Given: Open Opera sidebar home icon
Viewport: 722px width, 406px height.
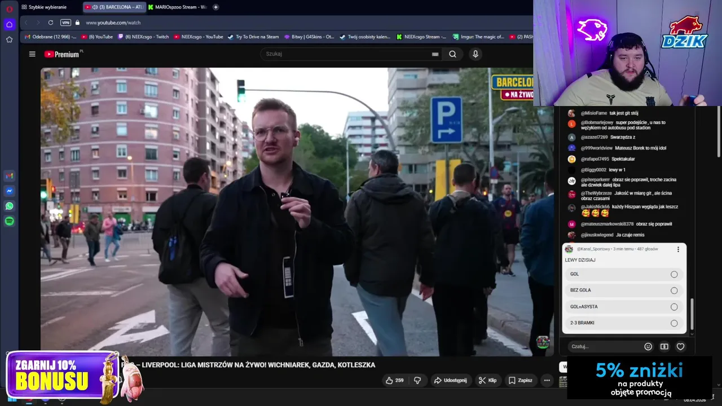Looking at the screenshot, I should 9,24.
